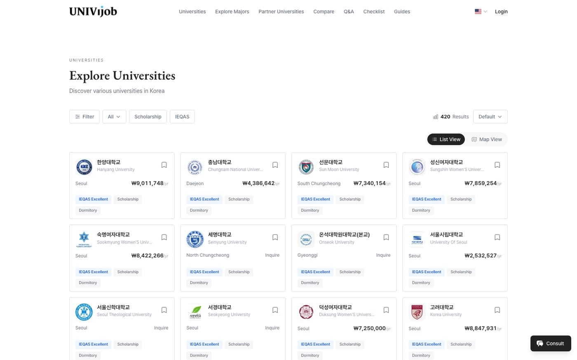Open the Universities nav item

(x=192, y=12)
